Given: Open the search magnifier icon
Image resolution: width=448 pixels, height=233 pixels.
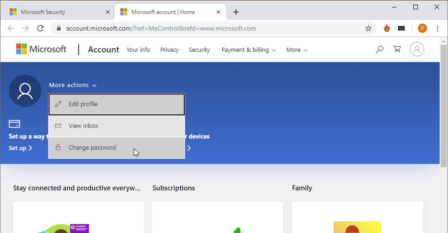Looking at the screenshot, I should pos(380,50).
